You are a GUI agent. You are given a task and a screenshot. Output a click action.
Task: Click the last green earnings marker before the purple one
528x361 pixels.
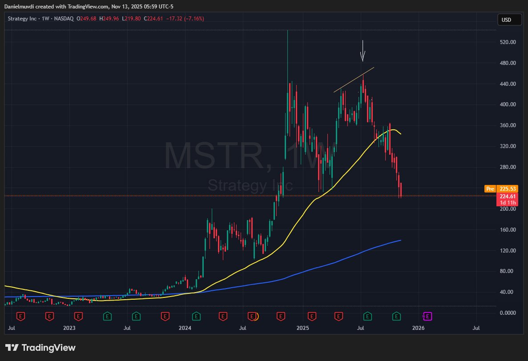[x=396, y=316]
